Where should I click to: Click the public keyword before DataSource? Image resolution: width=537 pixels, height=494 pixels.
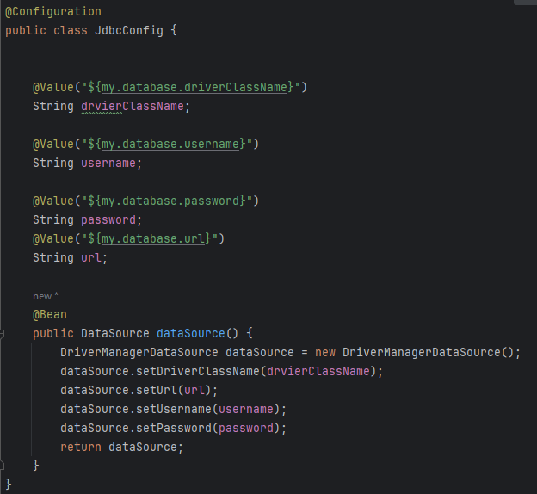pos(53,333)
